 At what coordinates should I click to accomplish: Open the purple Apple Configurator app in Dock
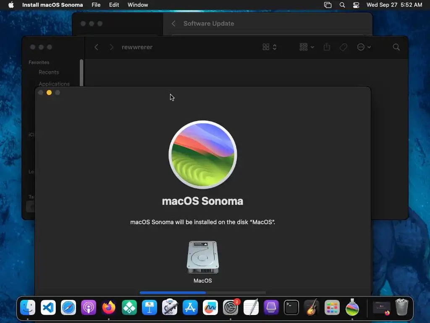coord(271,307)
